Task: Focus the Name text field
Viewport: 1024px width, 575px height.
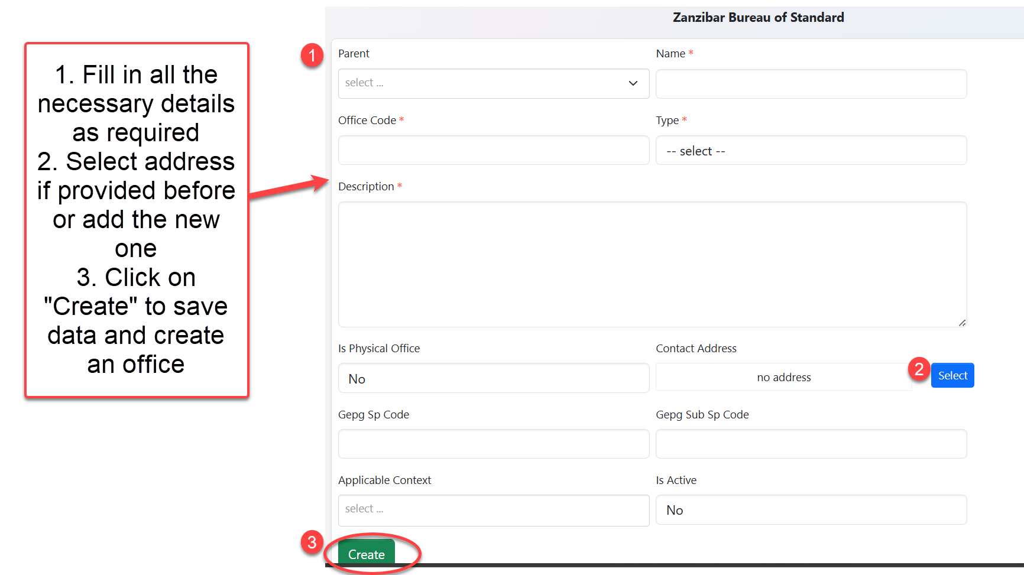Action: coord(811,84)
